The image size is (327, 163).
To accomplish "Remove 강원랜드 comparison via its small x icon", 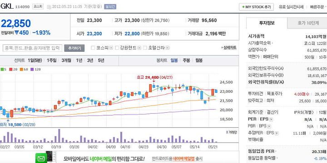I will [139, 48].
